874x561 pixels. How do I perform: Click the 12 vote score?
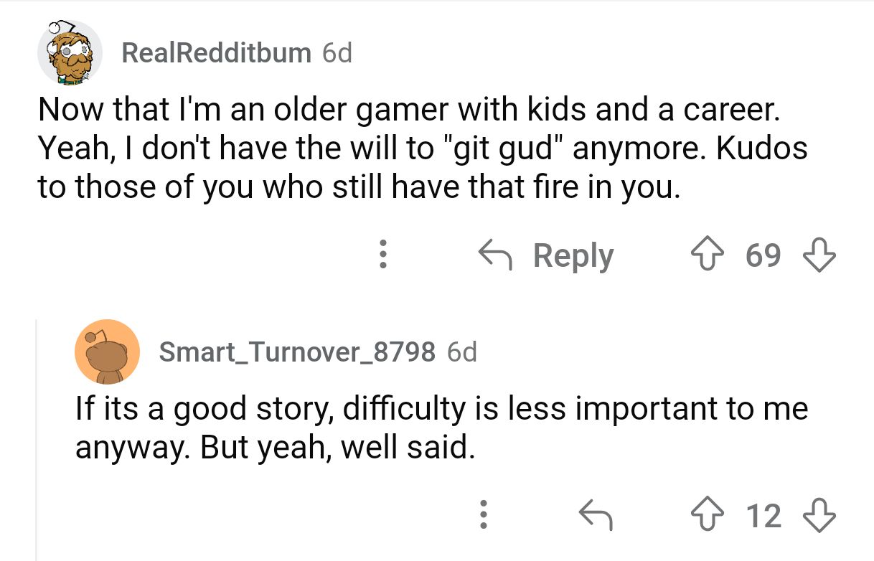tap(763, 516)
